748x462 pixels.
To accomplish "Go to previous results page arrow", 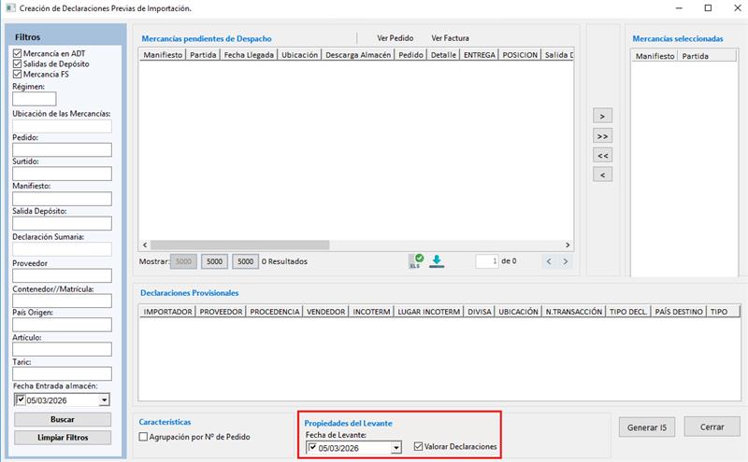I will tap(549, 261).
